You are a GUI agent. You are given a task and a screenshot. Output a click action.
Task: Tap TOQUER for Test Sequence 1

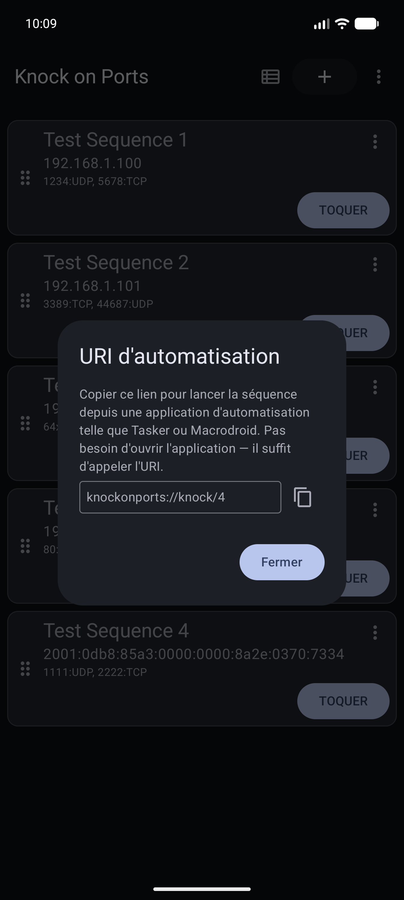coord(343,210)
